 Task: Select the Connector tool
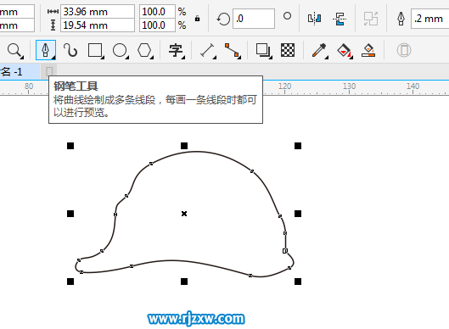point(232,50)
